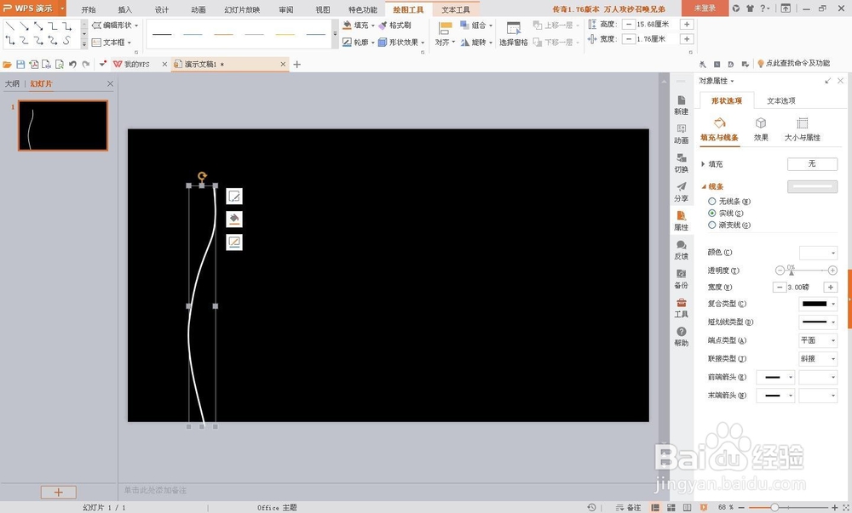Open the line Color (颜色) dropdown

pos(818,253)
